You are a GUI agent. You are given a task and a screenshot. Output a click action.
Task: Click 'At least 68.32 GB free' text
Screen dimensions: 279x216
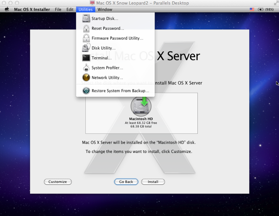point(141,123)
